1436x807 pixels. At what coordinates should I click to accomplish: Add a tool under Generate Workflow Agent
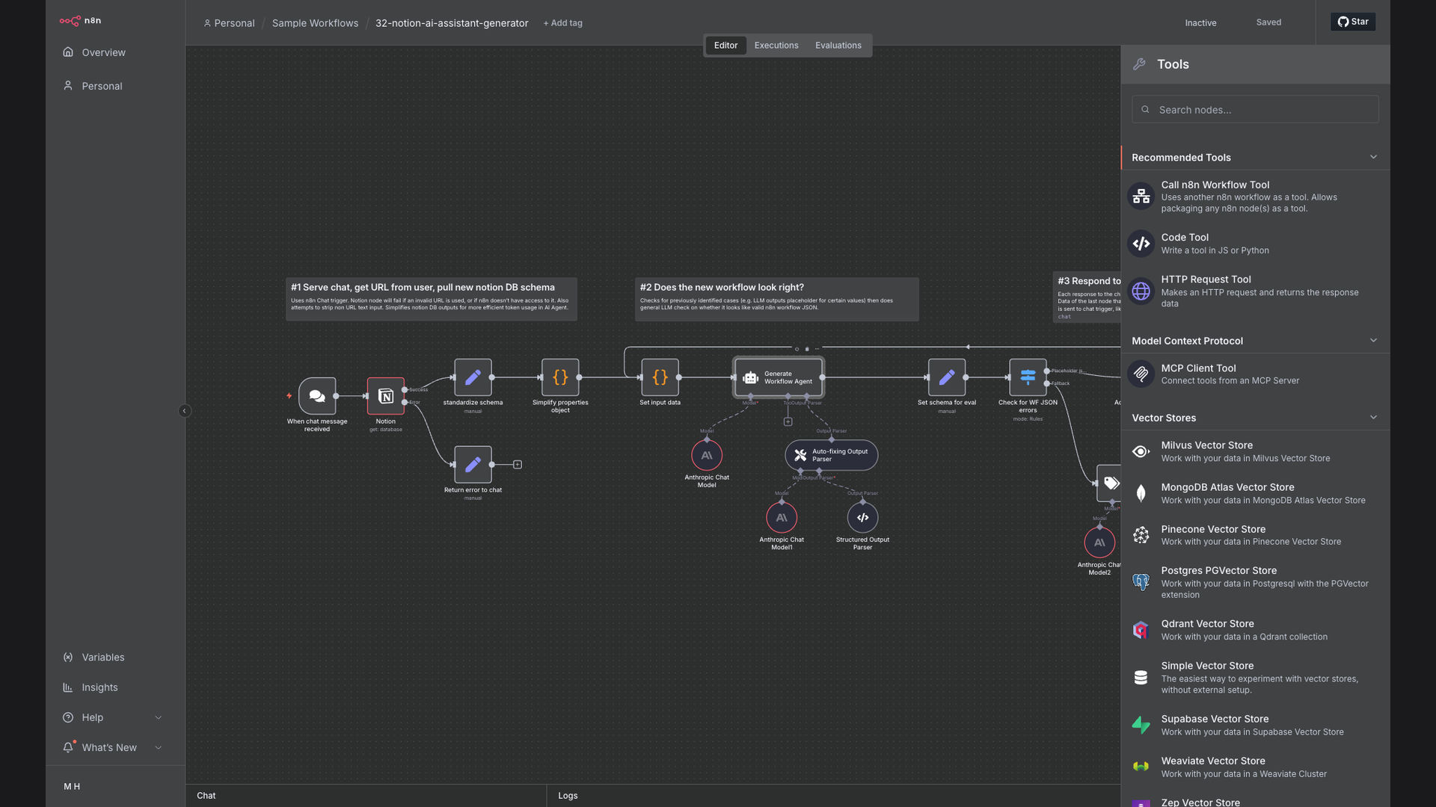coord(788,421)
